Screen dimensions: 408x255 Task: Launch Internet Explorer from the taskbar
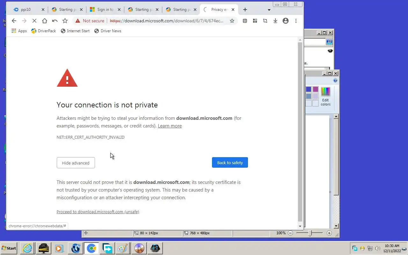click(27, 248)
